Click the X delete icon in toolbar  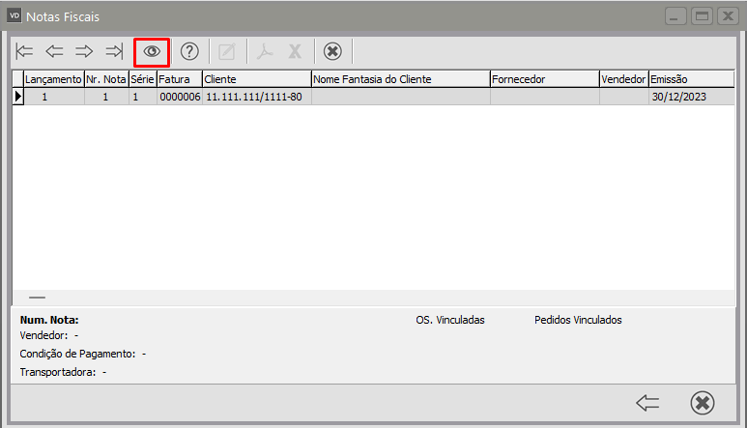coord(295,51)
